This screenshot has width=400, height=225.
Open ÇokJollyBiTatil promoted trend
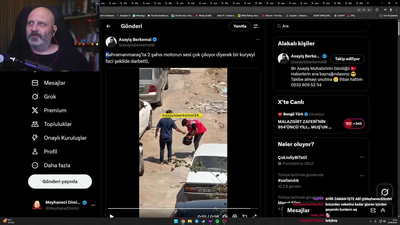coord(292,157)
